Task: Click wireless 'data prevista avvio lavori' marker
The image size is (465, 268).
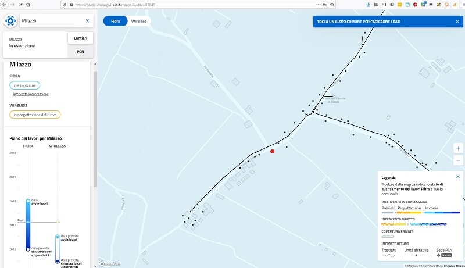Action: (x=58, y=237)
